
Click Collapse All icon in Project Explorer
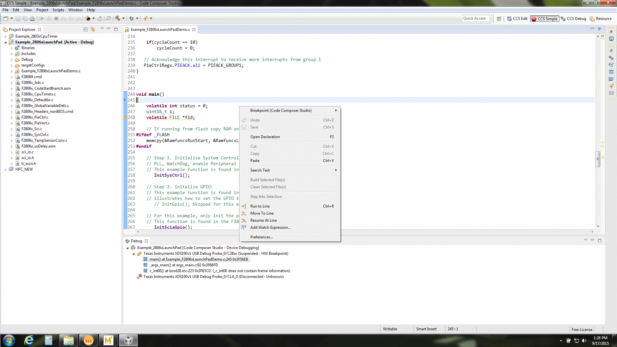[85, 29]
